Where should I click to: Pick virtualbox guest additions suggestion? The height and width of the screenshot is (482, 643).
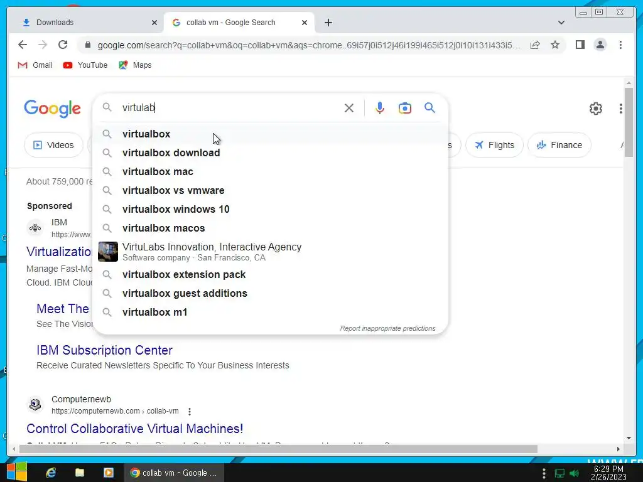pos(271,294)
